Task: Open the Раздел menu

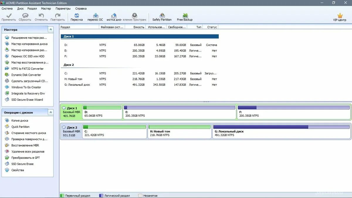Action: coord(32,8)
